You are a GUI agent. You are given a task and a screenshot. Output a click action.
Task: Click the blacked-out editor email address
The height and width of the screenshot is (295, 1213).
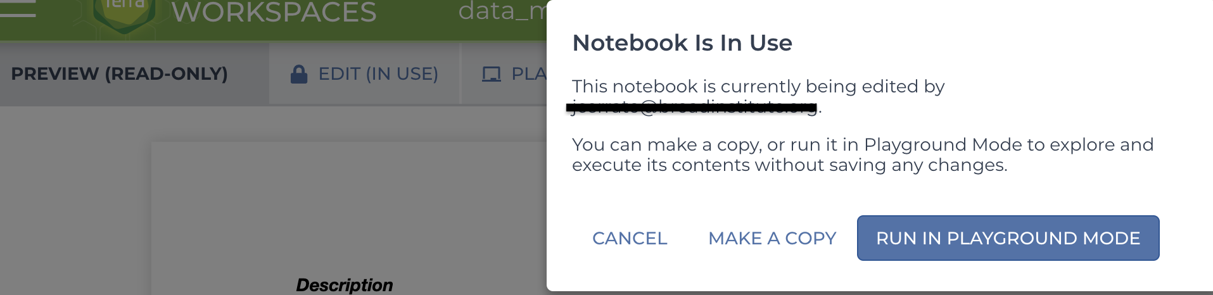click(693, 107)
